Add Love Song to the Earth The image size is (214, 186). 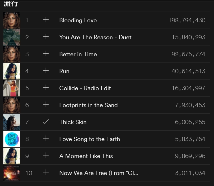click(x=46, y=139)
